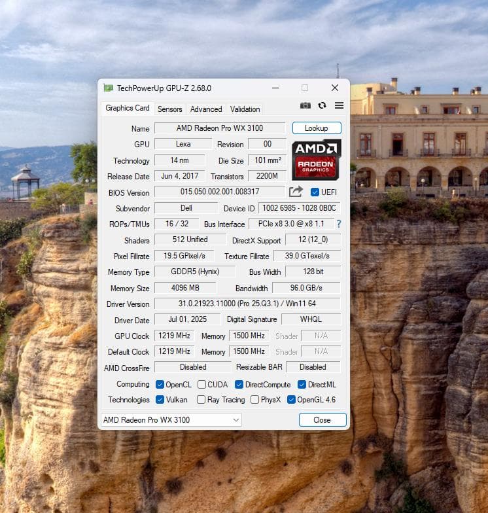Click the Revision value 00
This screenshot has height=513, width=488.
tap(267, 144)
